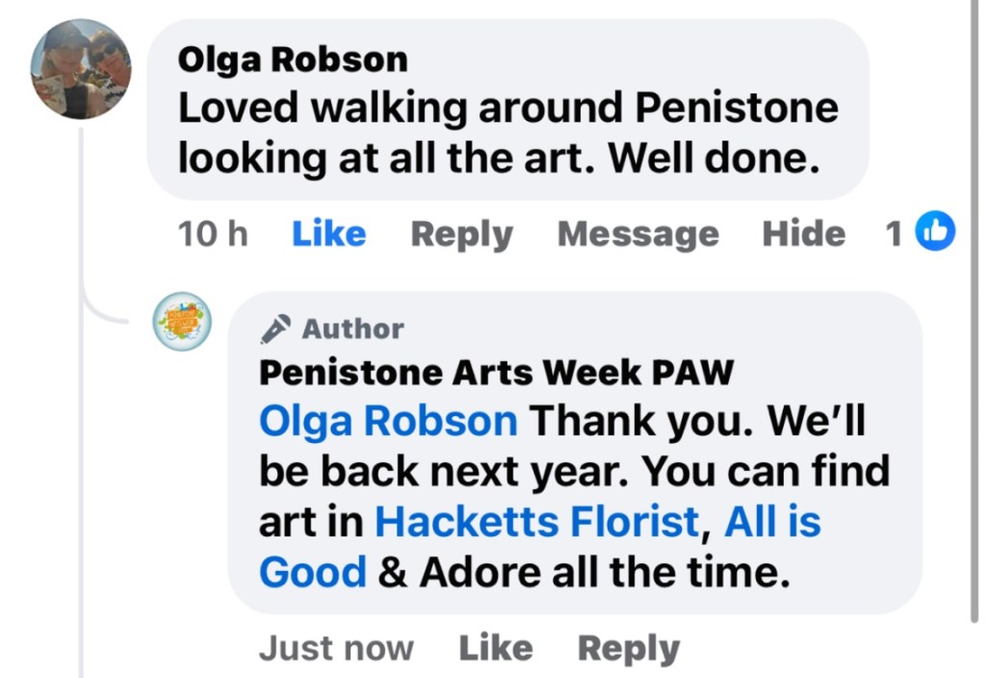Click the 10 h comment timestamp
Screen dimensions: 986x678
coord(213,234)
